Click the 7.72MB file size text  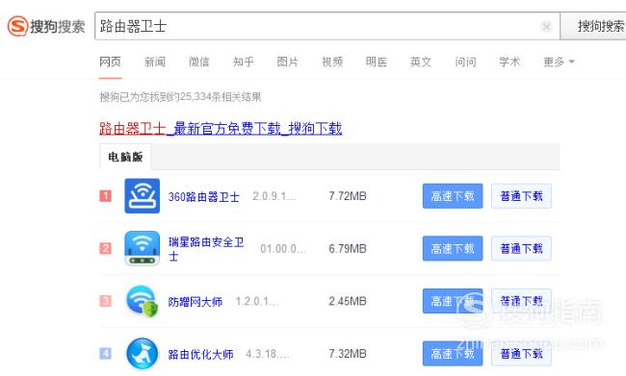348,196
